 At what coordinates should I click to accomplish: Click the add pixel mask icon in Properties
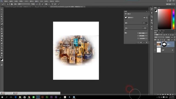(x=144, y=18)
